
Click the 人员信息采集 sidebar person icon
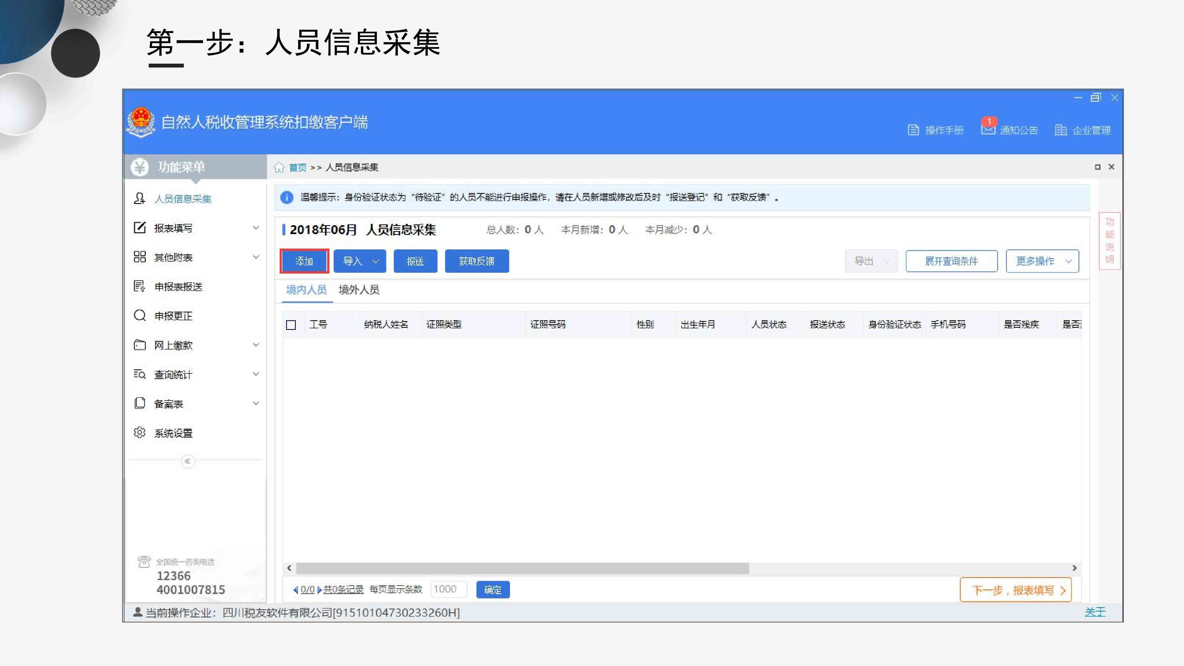tap(139, 198)
